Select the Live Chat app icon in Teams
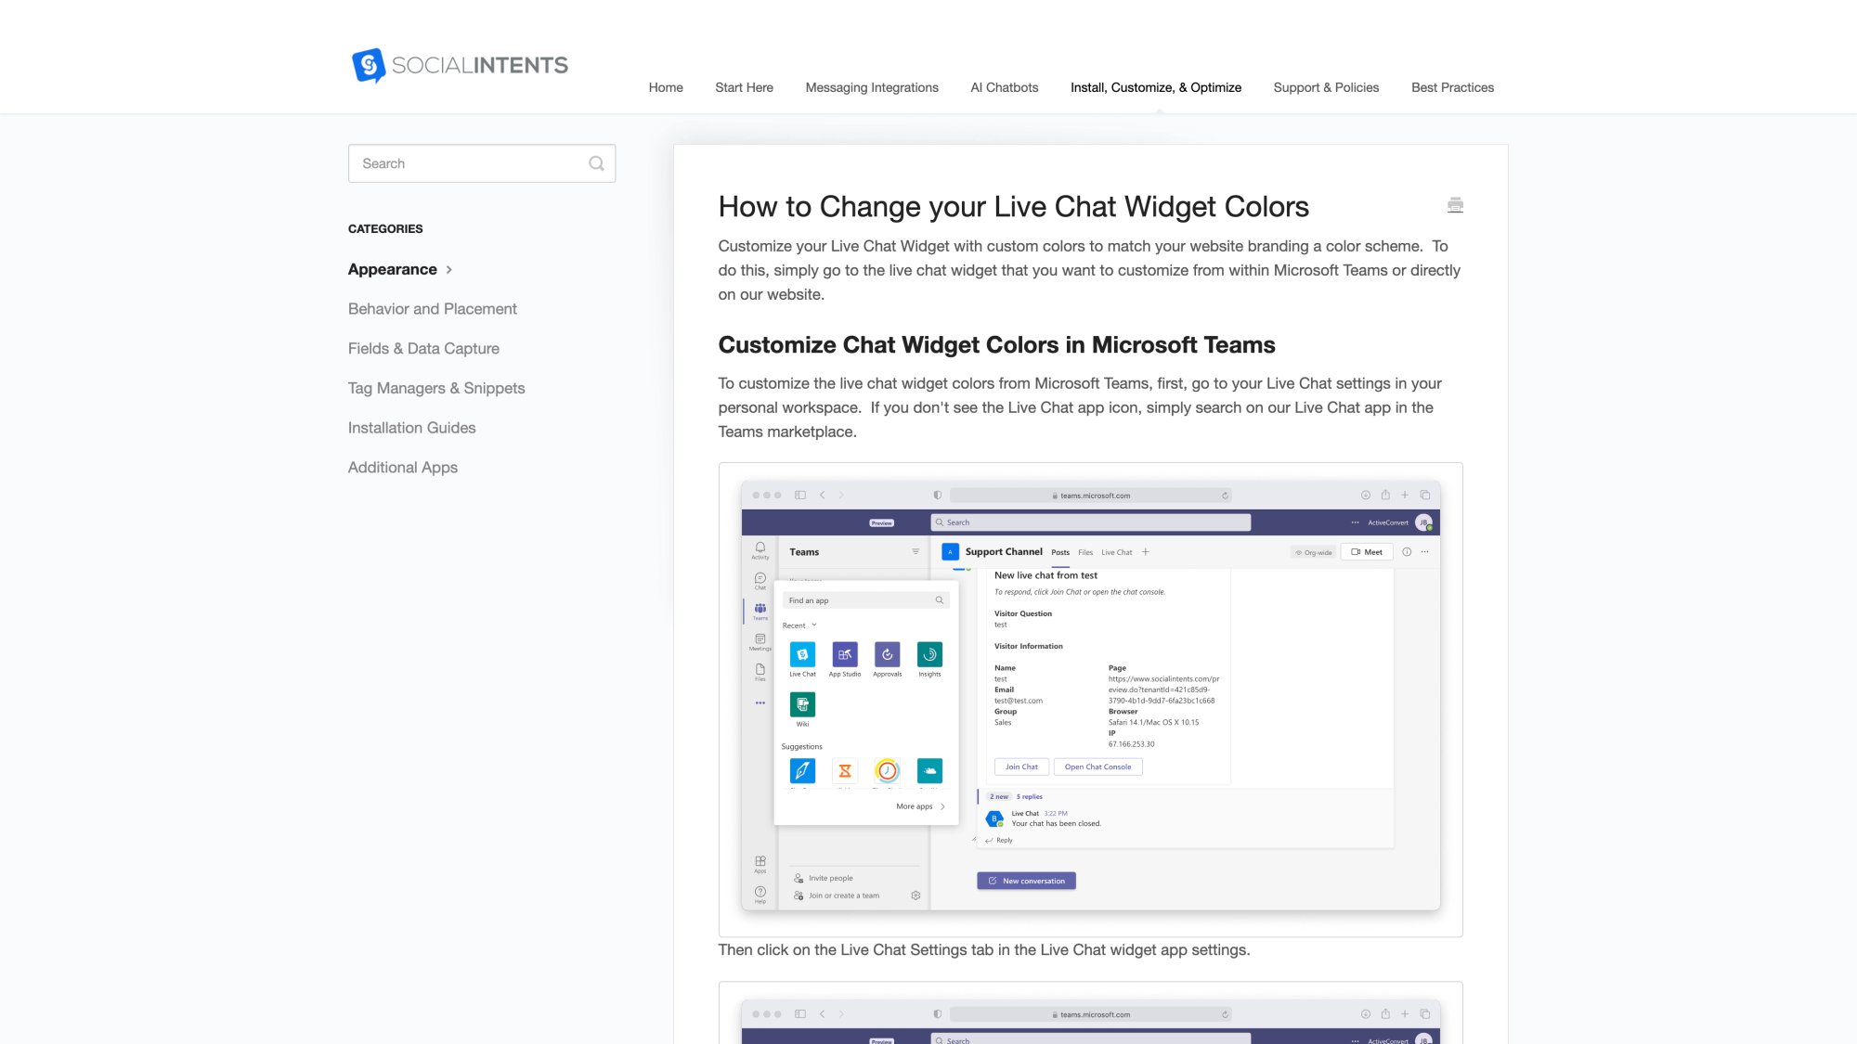Screen dimensions: 1857x1044 tap(802, 654)
